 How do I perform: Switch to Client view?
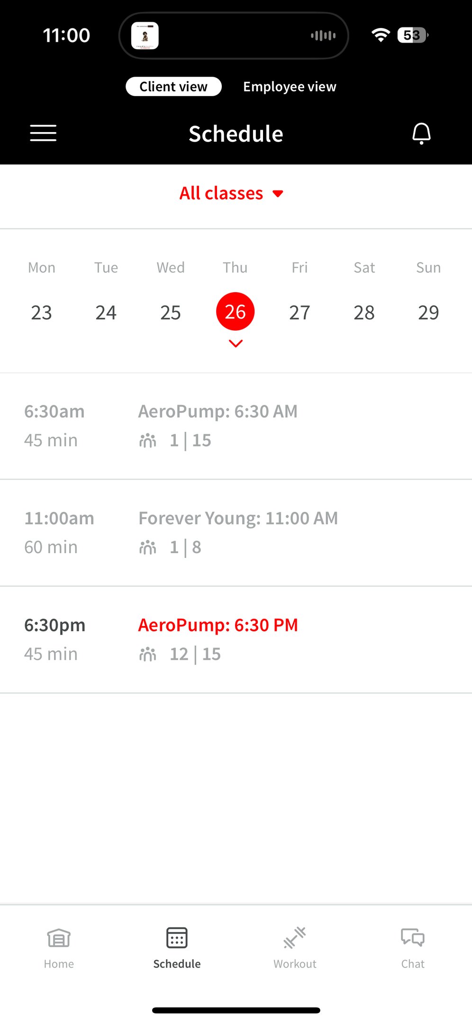[x=173, y=87]
